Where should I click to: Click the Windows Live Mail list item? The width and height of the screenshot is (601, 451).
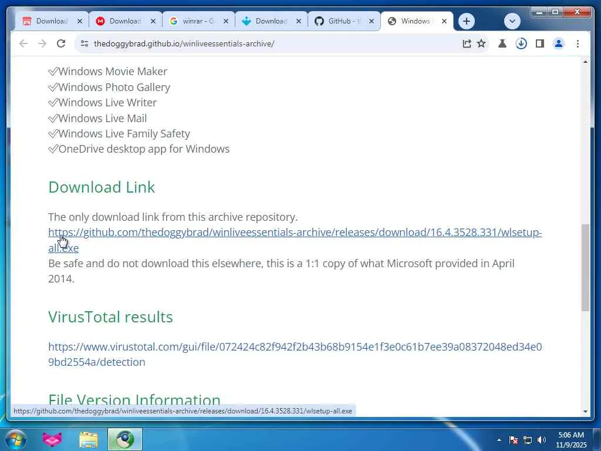tap(97, 118)
